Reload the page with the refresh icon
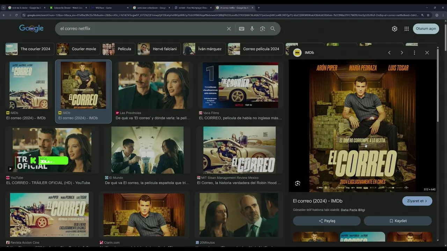Viewport: 447px width, 251px height. 16,15
